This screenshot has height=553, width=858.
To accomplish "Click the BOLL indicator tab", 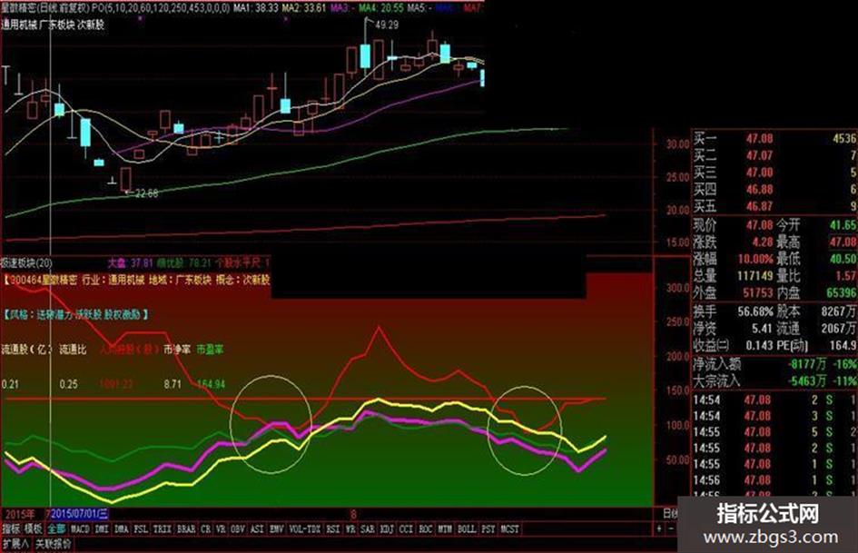I will (x=467, y=528).
